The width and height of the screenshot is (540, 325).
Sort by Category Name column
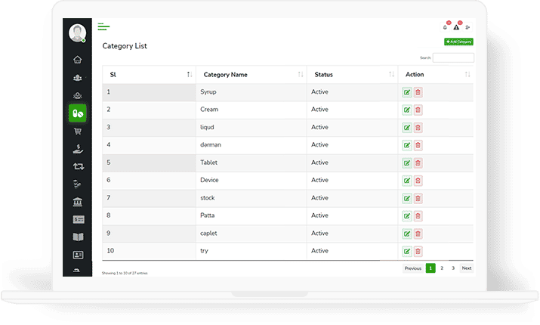tap(301, 75)
